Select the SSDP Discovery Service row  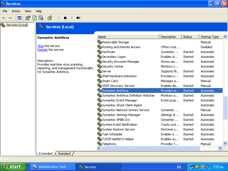(x=160, y=86)
